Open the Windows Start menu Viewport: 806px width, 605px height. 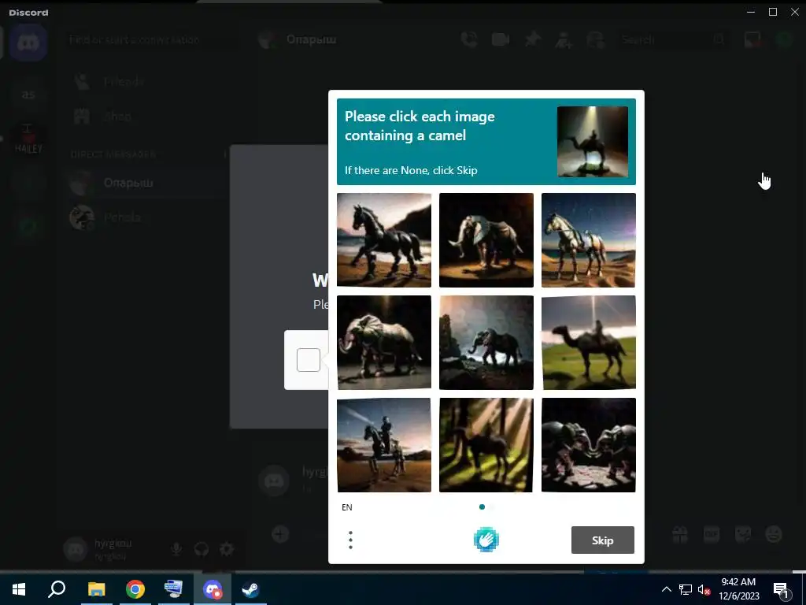[19, 589]
